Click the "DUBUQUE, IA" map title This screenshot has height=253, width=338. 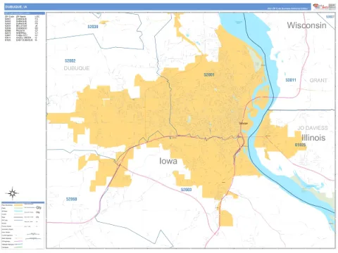[16, 7]
